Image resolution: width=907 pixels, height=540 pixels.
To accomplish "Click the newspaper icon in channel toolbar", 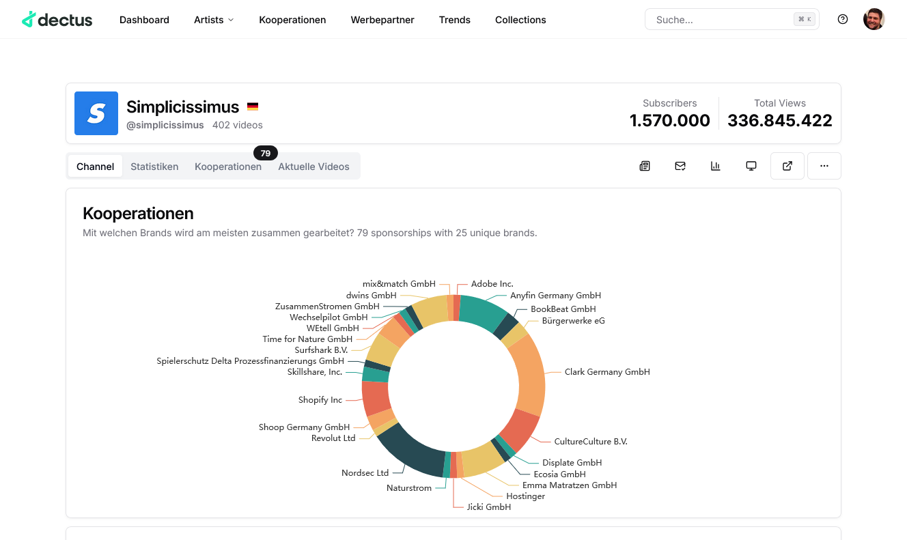I will (x=645, y=166).
